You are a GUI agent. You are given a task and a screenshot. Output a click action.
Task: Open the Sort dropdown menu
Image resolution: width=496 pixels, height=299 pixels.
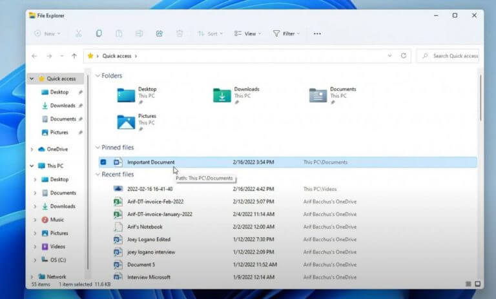210,34
